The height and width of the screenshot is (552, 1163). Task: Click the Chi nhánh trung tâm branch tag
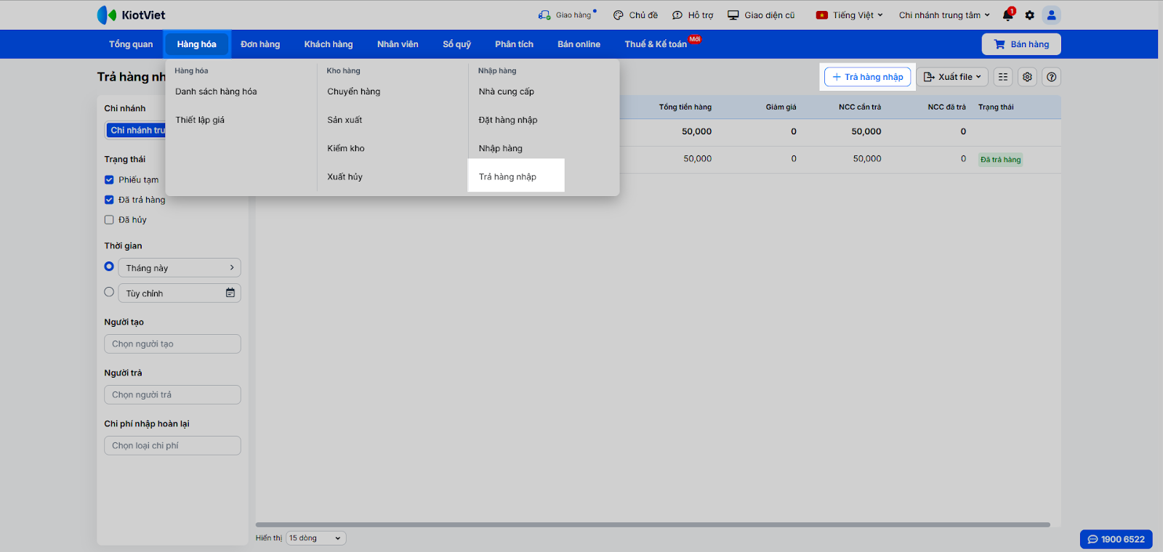137,130
